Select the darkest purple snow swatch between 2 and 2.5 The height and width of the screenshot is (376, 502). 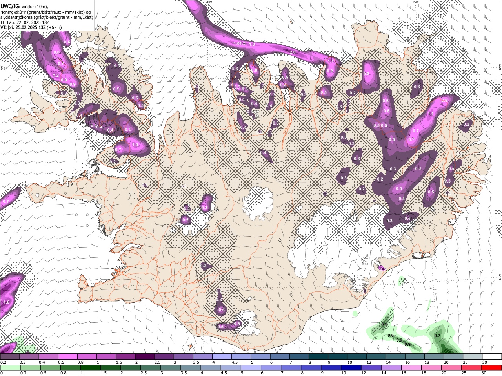tap(145, 356)
